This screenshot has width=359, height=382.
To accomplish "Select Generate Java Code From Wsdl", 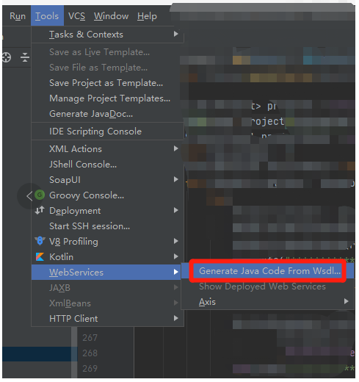I will 268,271.
